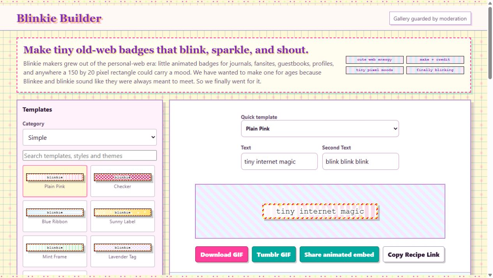Select the Plain Pink template card
The width and height of the screenshot is (493, 278).
tap(55, 181)
